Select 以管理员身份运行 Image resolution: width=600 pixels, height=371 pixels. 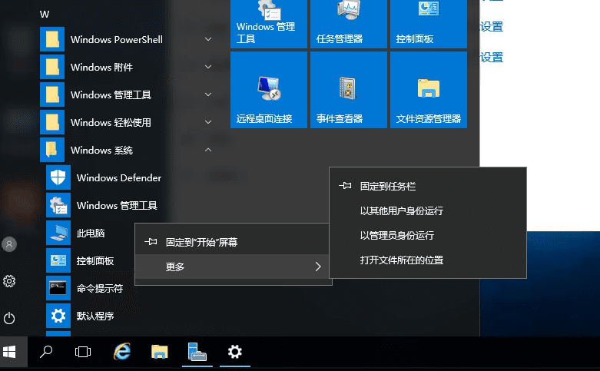click(x=428, y=235)
